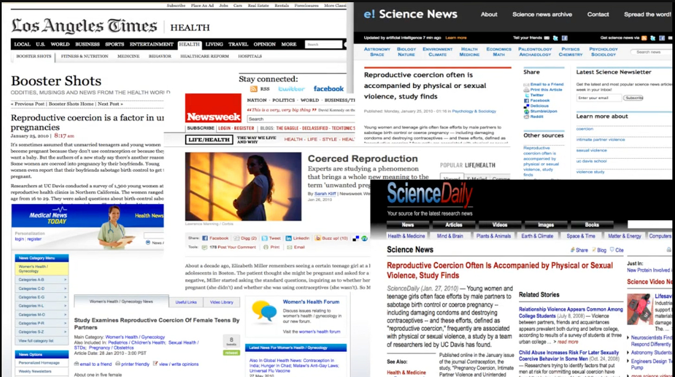Open the MORE menu in LA Times navigation
Image resolution: width=675 pixels, height=377 pixels.
(288, 44)
